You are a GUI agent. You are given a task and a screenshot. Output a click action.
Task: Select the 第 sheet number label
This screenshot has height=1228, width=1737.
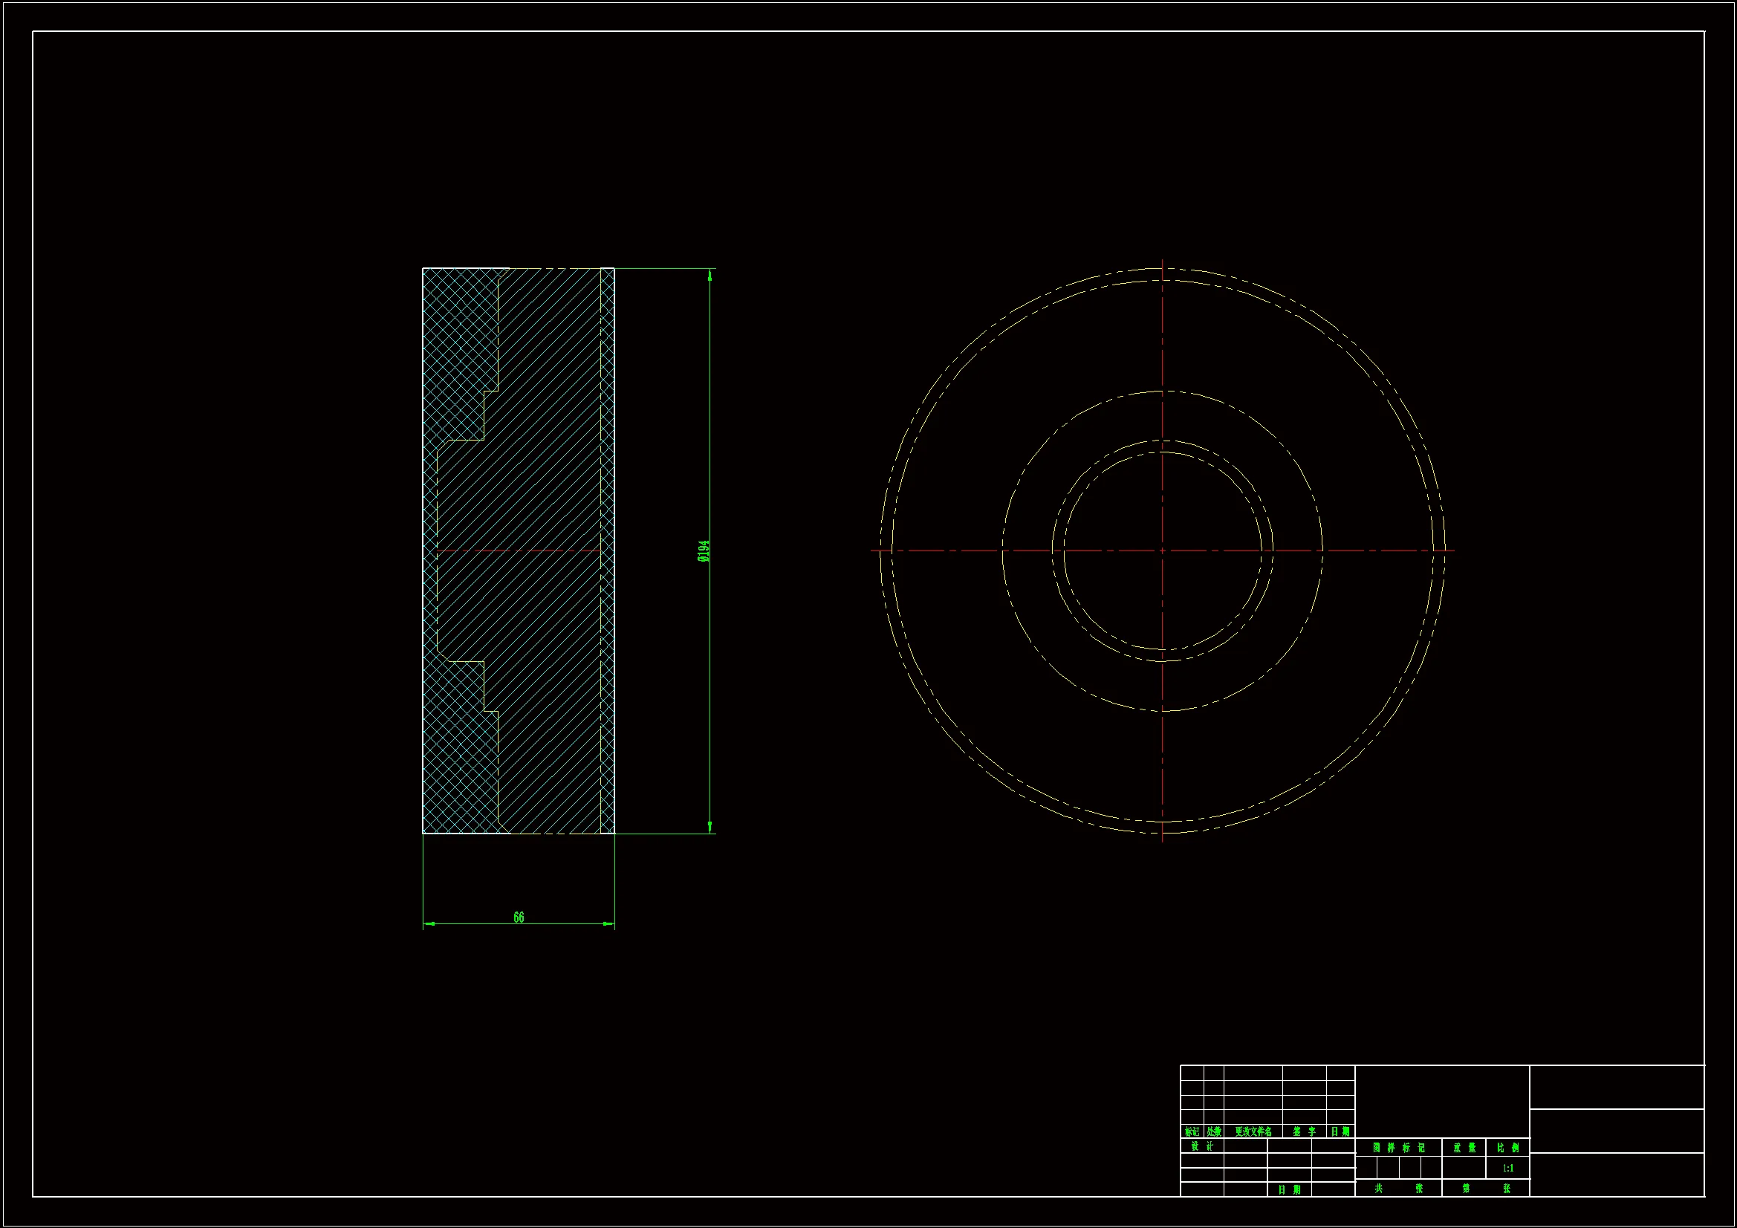[1465, 1189]
